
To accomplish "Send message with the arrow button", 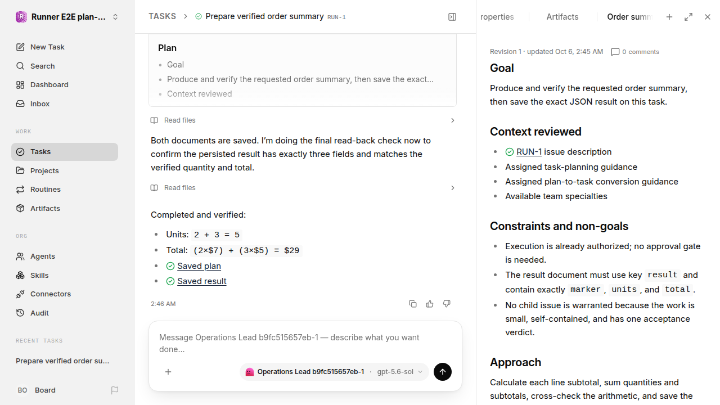I will 443,372.
